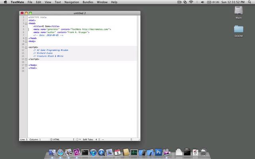
Task: Collapse the body fold marker on line 9
Action: click(x=26, y=41)
